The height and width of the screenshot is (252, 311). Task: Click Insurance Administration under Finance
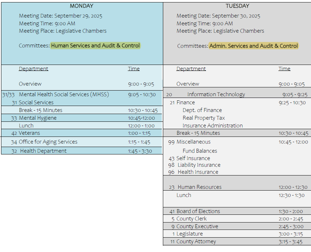pos(212,126)
